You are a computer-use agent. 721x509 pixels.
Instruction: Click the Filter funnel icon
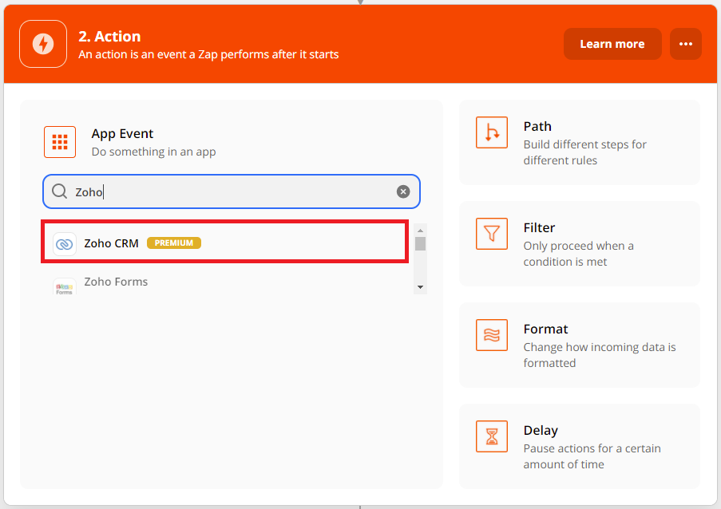coord(492,234)
